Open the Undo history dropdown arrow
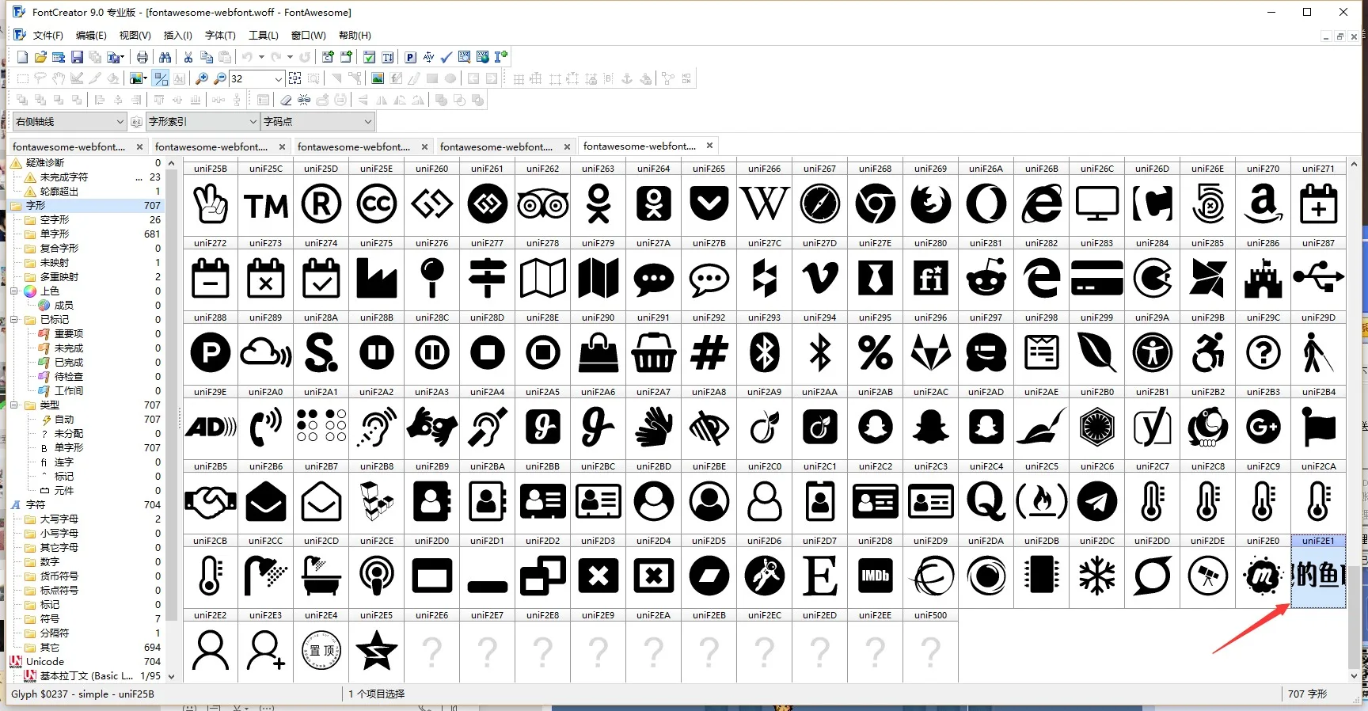Image resolution: width=1368 pixels, height=711 pixels. pyautogui.click(x=261, y=57)
